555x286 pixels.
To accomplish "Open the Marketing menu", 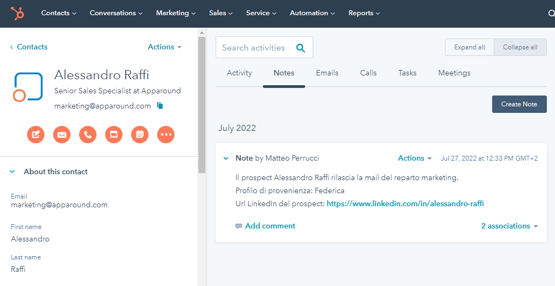I will click(x=176, y=13).
